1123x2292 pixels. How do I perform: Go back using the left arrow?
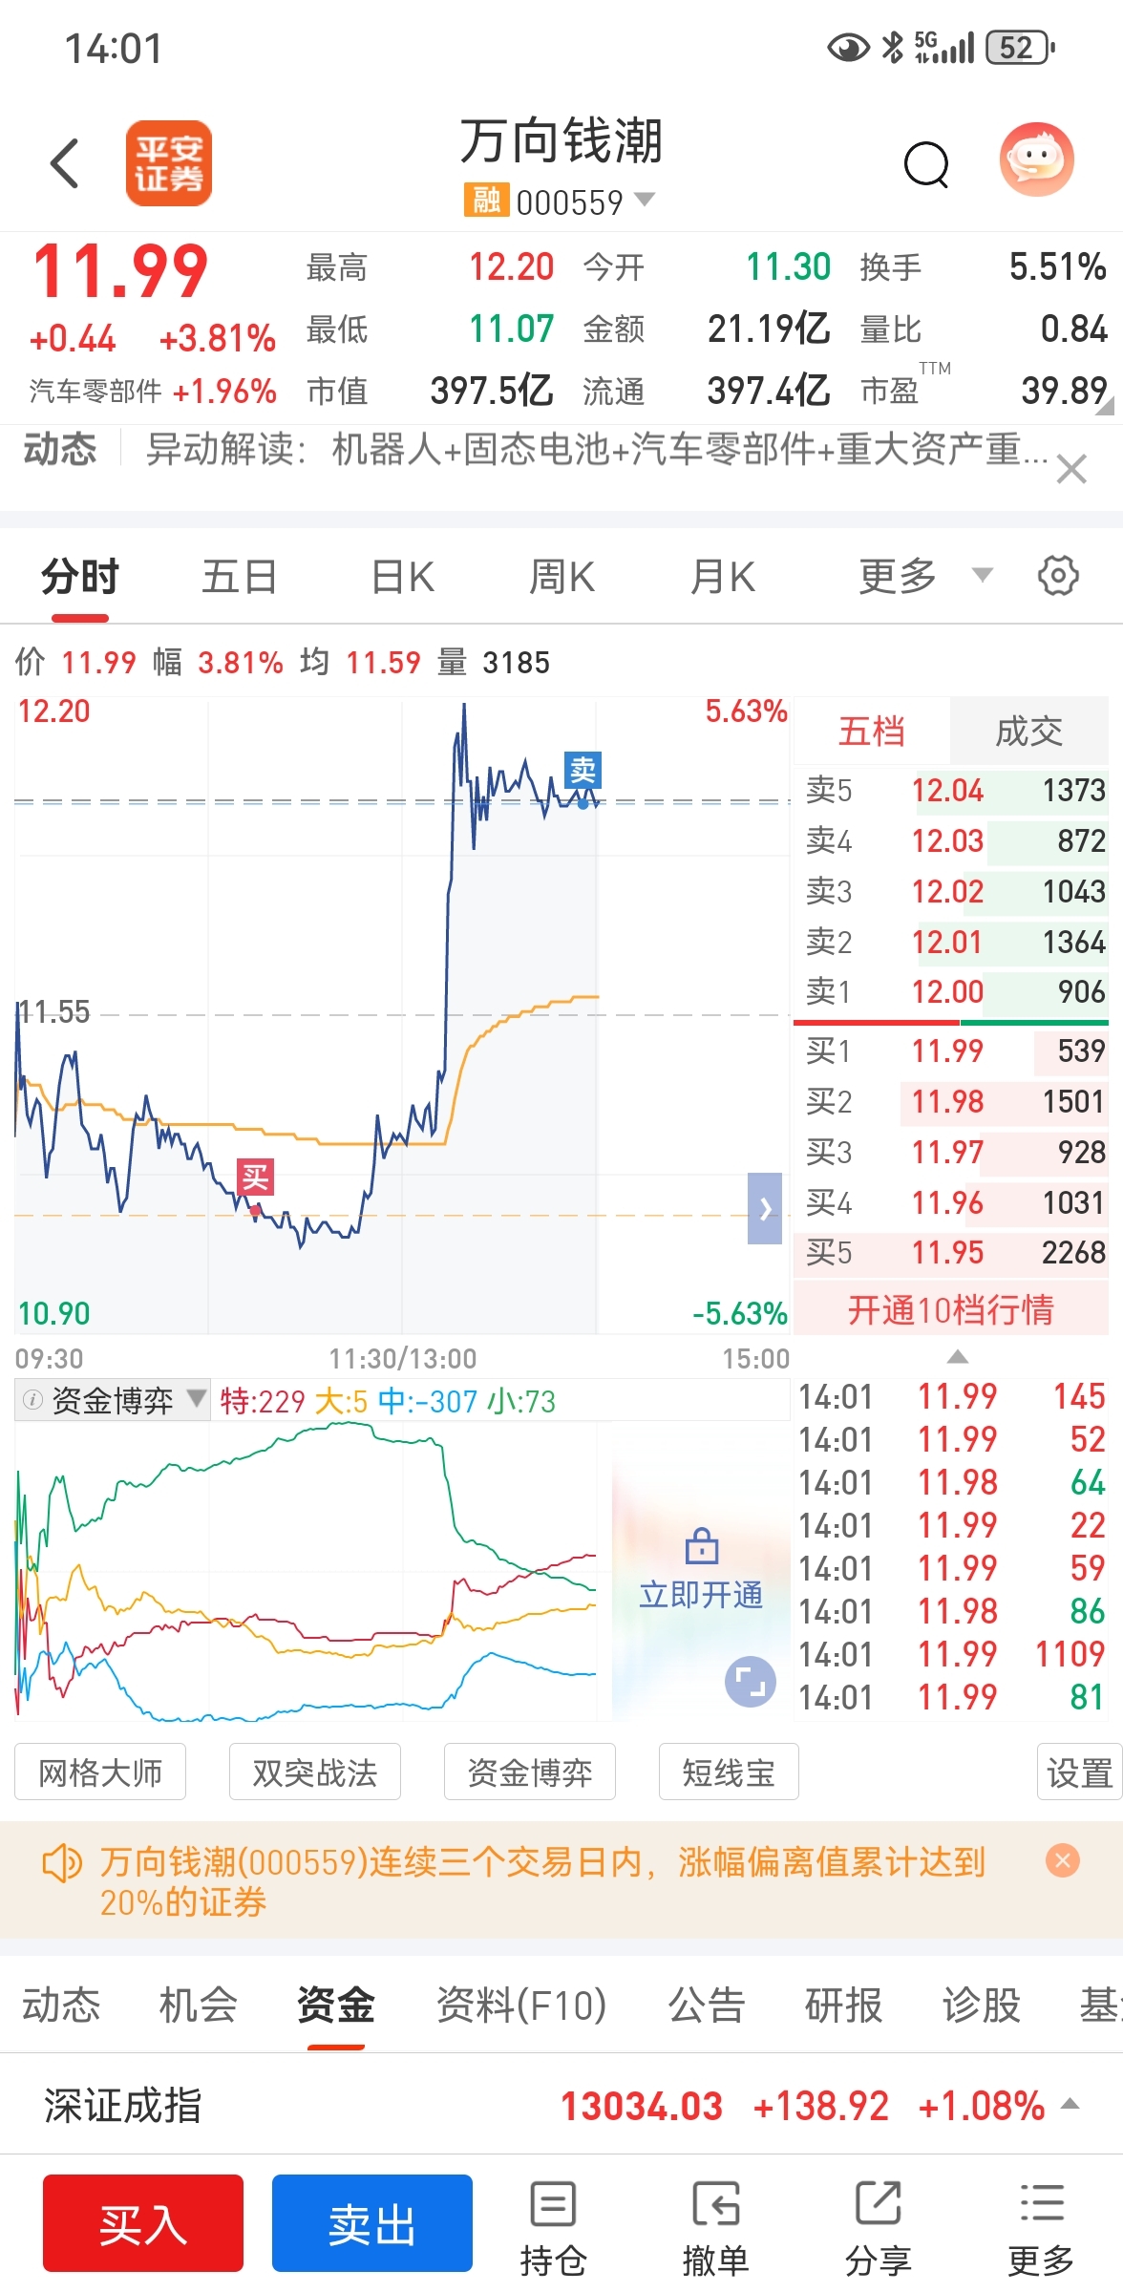click(x=64, y=163)
